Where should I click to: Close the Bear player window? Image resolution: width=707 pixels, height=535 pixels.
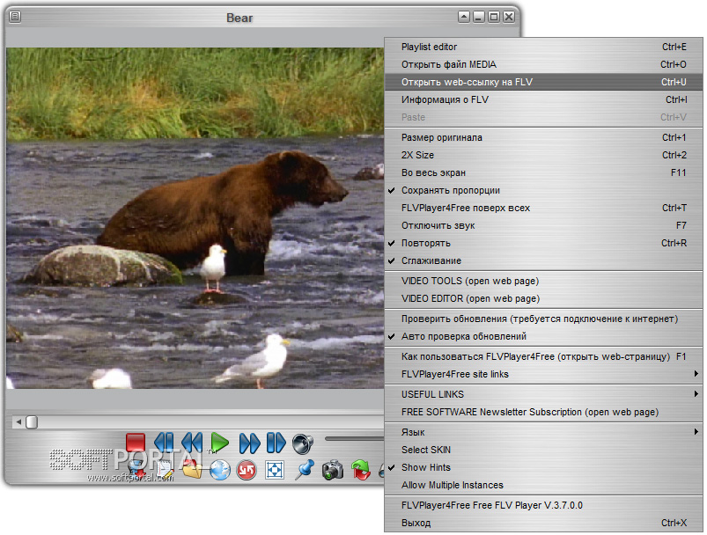[509, 17]
